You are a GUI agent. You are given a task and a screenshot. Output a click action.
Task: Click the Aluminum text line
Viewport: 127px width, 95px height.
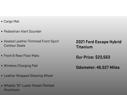pyautogui.click(x=12, y=90)
